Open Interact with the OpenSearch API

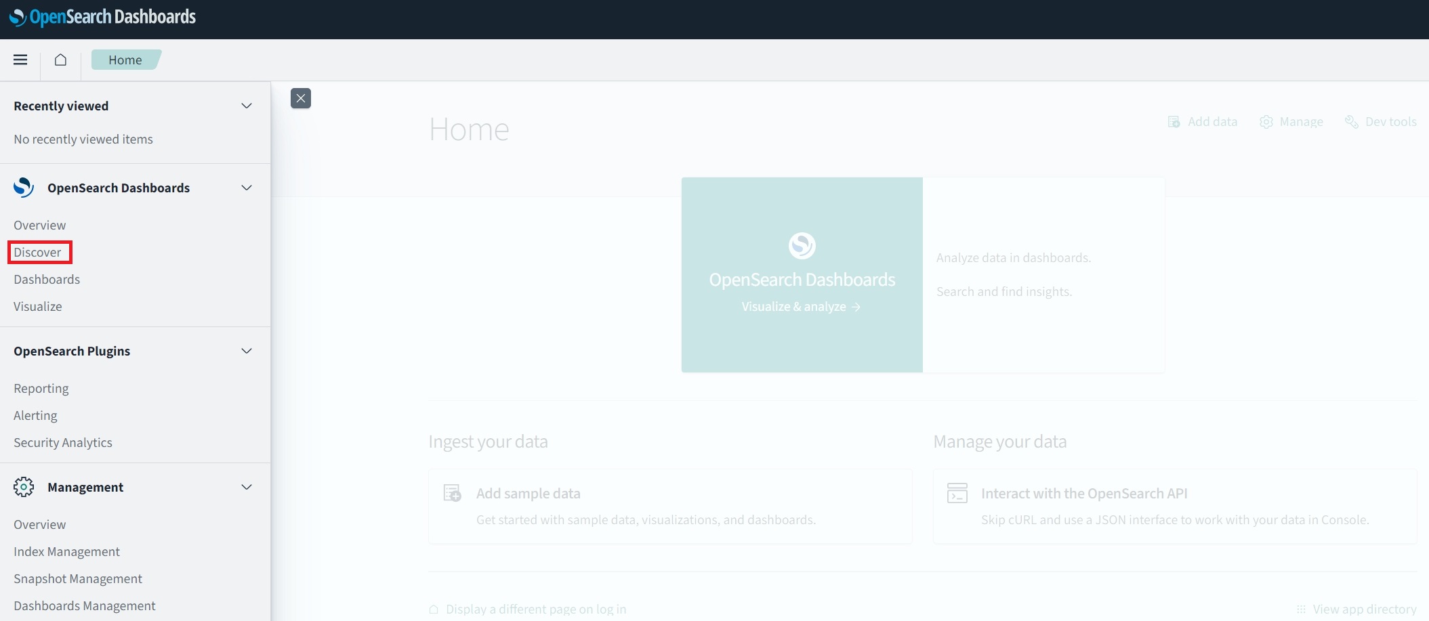1175,506
